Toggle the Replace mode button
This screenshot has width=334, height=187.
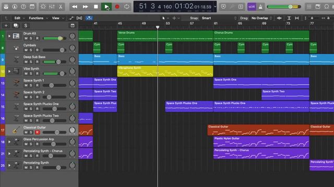tap(223, 7)
